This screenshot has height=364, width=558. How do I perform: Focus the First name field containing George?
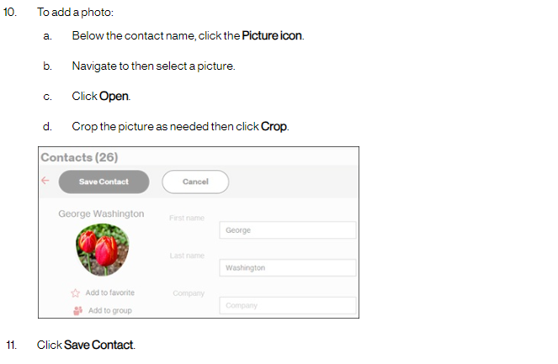(288, 230)
